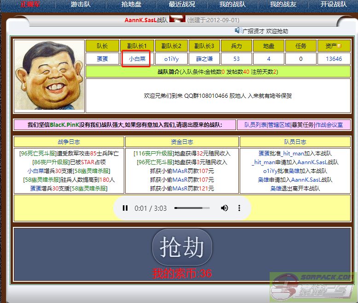Switch to 我的战队 in the top navigation
This screenshot has height=303, width=358.
point(232,4)
